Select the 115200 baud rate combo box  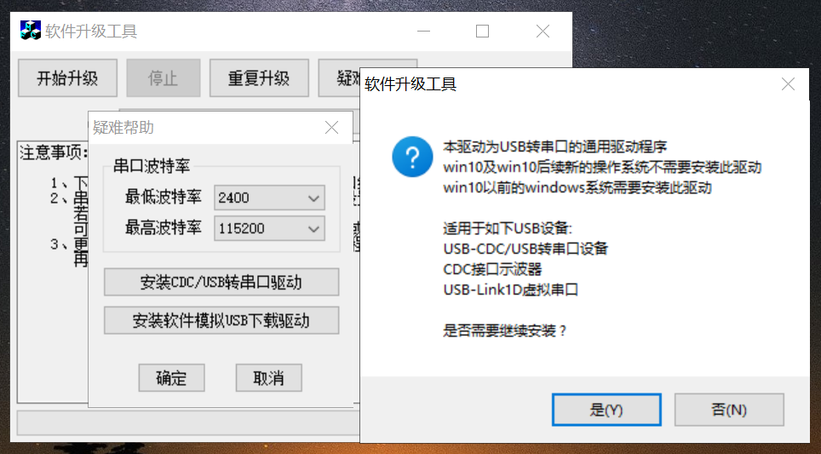[x=269, y=229]
